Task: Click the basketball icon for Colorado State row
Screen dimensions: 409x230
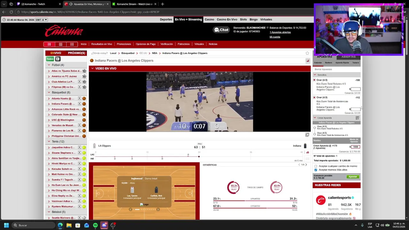Action: [x=84, y=115]
